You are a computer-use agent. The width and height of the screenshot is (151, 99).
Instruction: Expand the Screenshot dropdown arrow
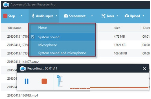click(x=92, y=15)
